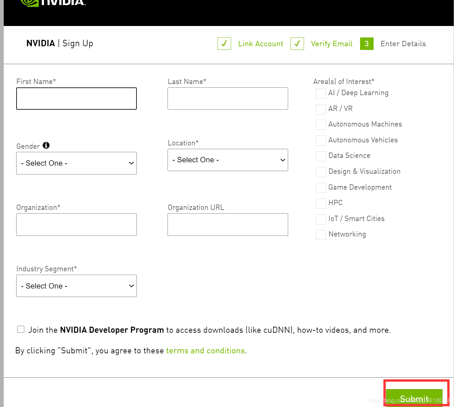This screenshot has width=454, height=407.
Task: Click the Link Account checkmark icon
Action: point(224,44)
